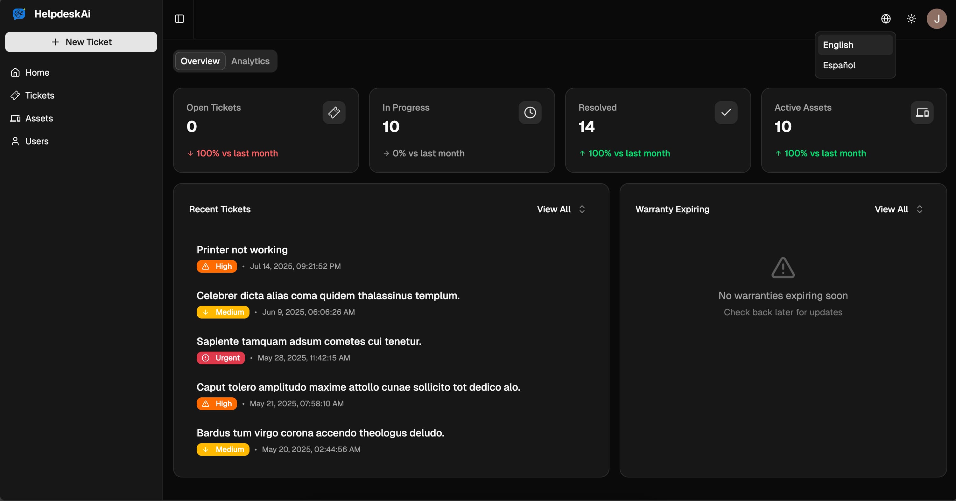
Task: Click the globe language icon in header
Action: 886,18
